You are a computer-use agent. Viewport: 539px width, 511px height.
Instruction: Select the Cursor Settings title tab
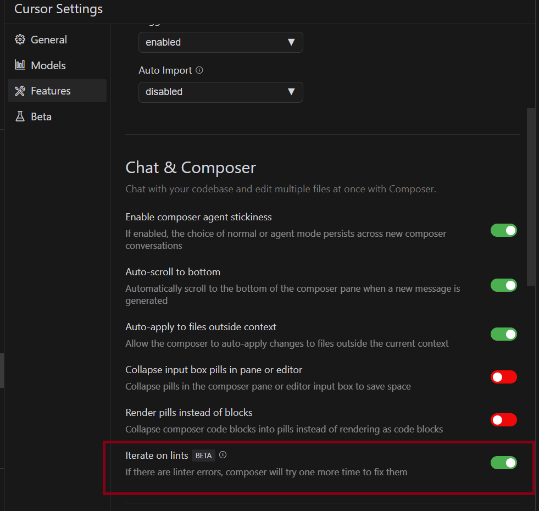pyautogui.click(x=58, y=9)
